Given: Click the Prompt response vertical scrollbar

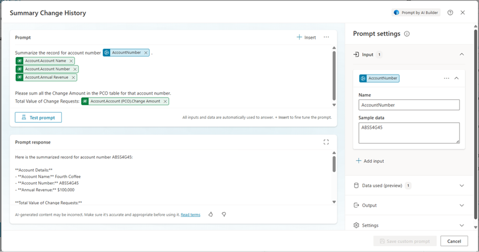Looking at the screenshot, I should tap(333, 164).
